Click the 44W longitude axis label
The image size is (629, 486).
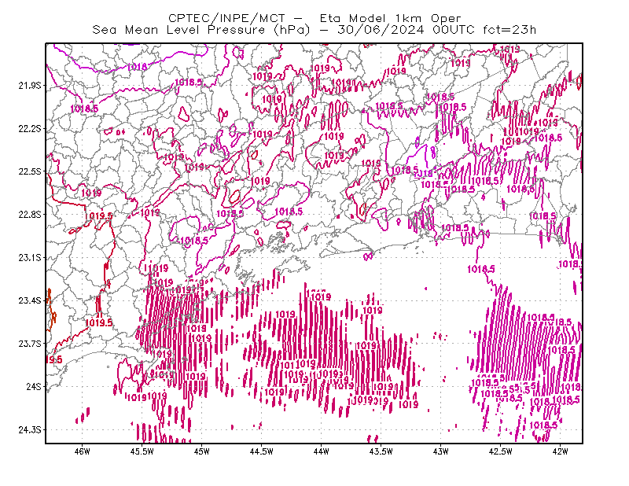point(322,451)
